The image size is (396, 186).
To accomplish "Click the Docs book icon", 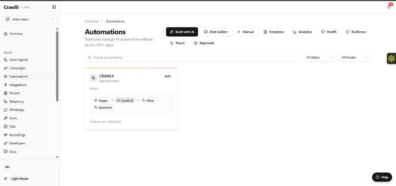I will tap(5, 152).
